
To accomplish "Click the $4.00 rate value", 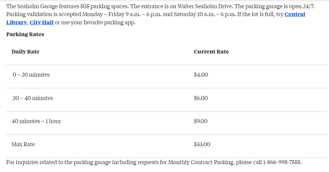I will point(201,75).
